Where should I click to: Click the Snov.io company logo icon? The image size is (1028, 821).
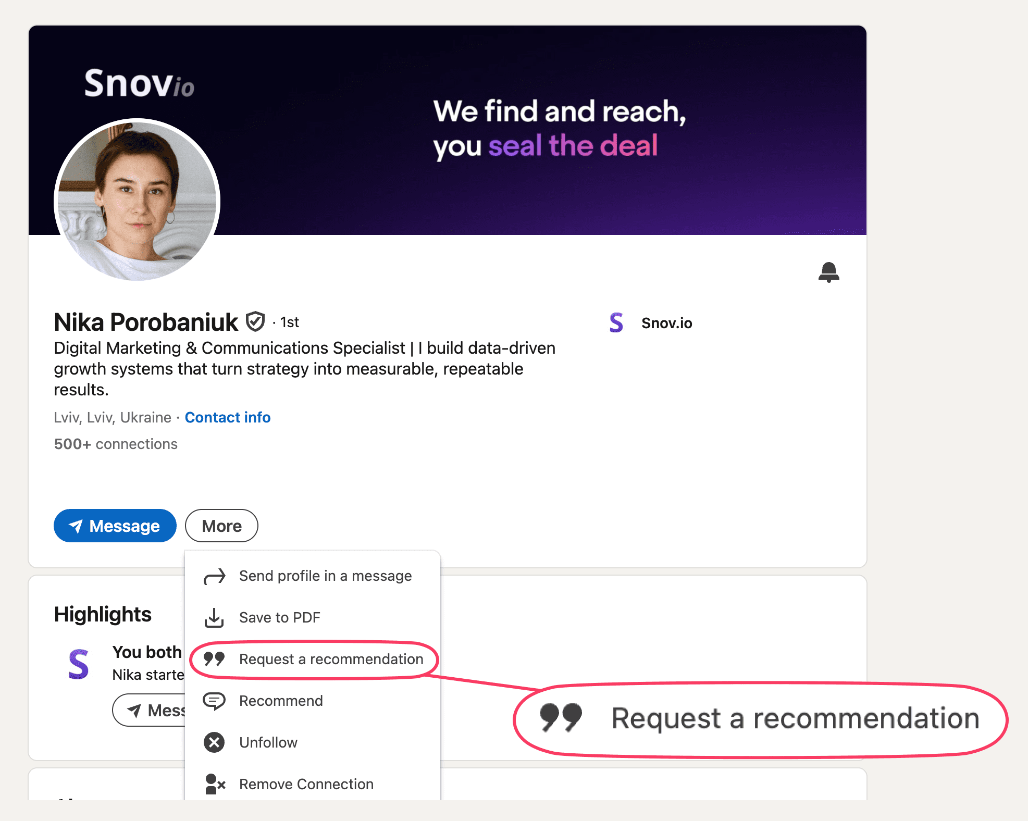coord(616,323)
